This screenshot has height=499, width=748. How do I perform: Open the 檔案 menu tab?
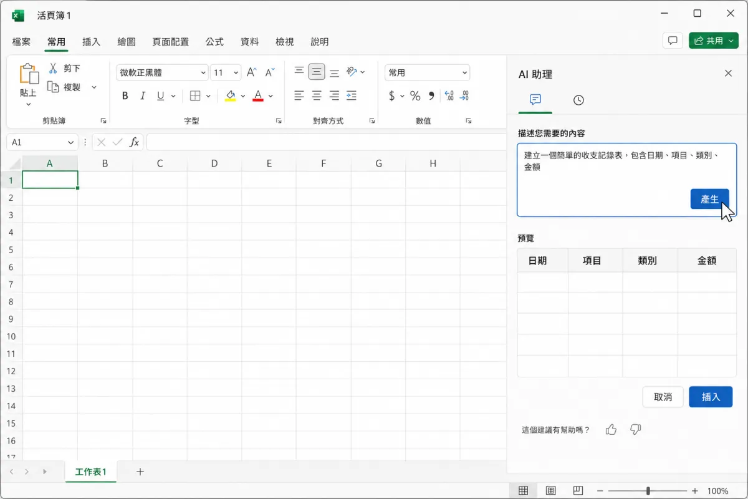pyautogui.click(x=21, y=42)
